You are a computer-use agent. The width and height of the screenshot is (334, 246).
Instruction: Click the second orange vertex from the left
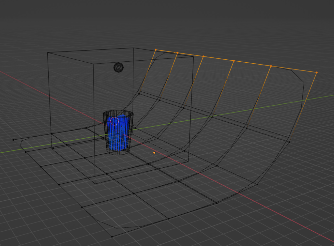click(177, 53)
